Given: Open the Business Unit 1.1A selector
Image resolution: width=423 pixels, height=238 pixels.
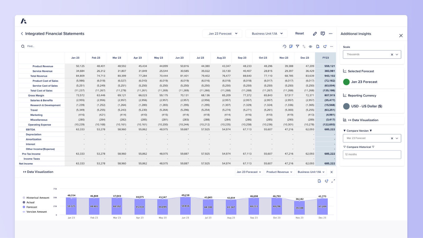Looking at the screenshot, I should click(266, 34).
